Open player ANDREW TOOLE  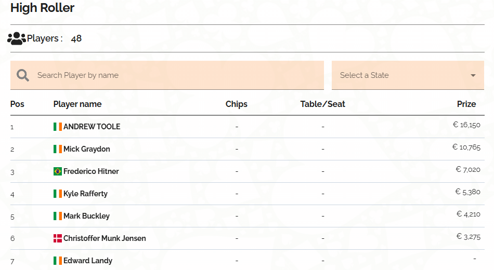point(92,127)
